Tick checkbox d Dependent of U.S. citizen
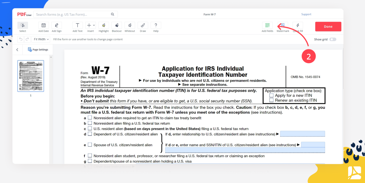The width and height of the screenshot is (365, 183). tap(90, 134)
